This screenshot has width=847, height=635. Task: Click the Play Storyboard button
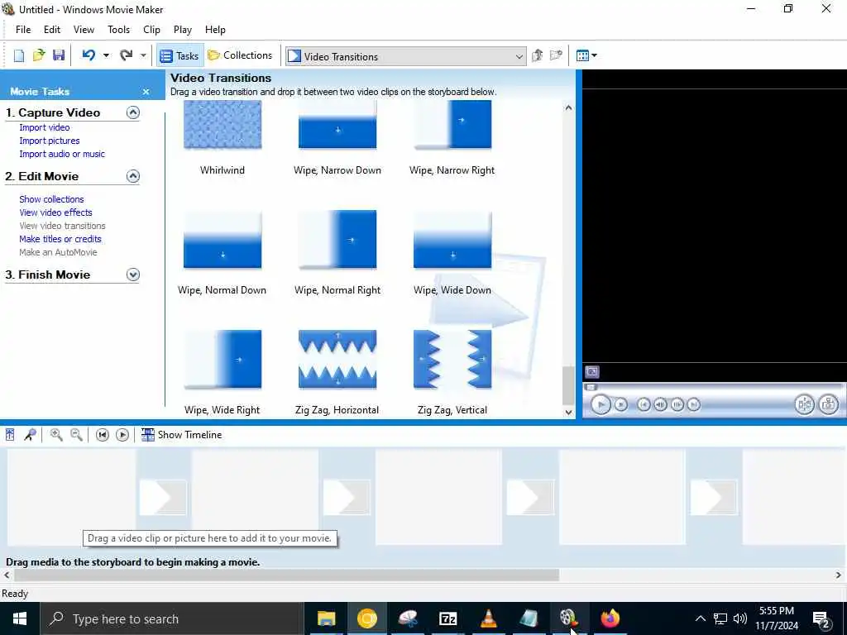coord(122,435)
